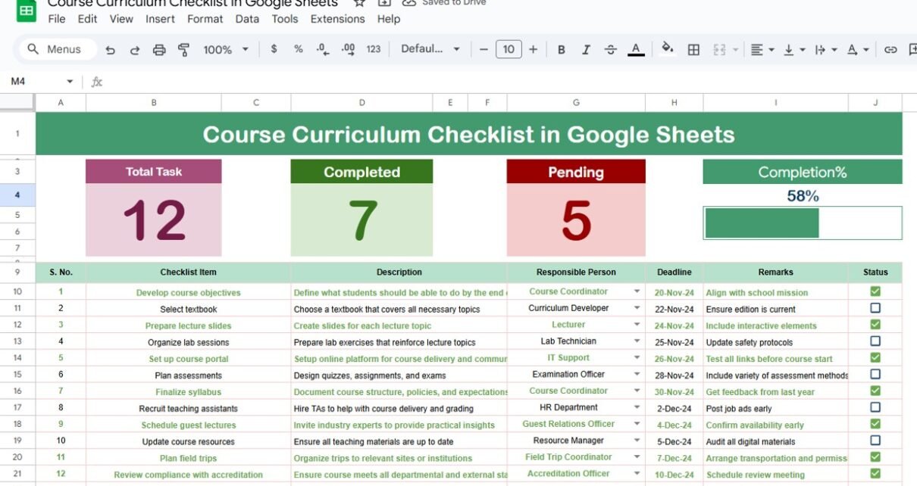Check status box for Update course resources

(x=875, y=441)
